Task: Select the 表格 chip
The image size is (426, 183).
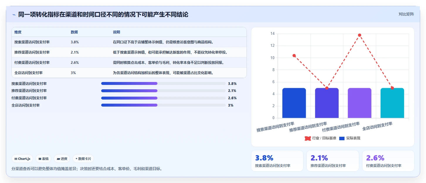Action: (x=43, y=159)
